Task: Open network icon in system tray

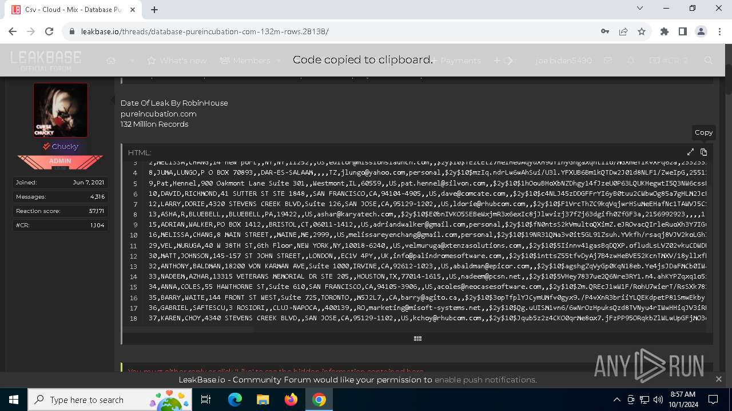Action: 645,400
